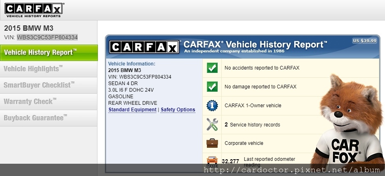Open the SmartBuyer Checklist tab
385x176 pixels.
click(49, 85)
